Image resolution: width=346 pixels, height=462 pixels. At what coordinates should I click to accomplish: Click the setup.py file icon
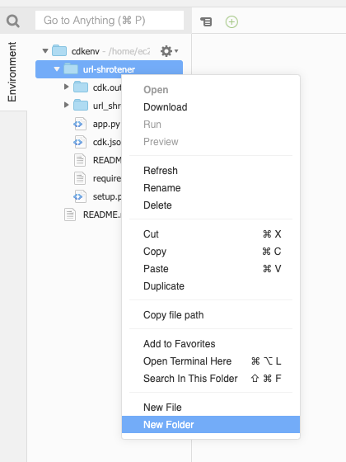tap(80, 196)
